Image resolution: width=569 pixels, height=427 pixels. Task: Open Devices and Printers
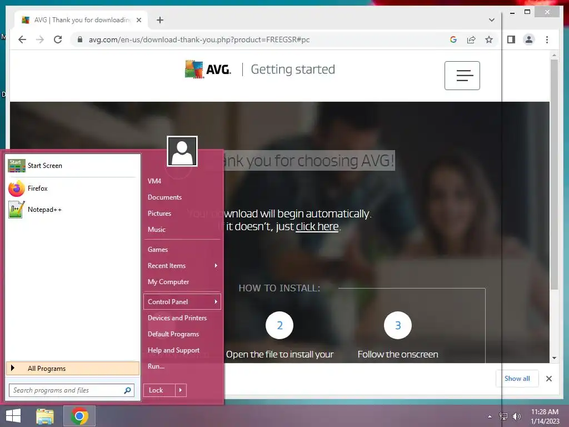(177, 317)
